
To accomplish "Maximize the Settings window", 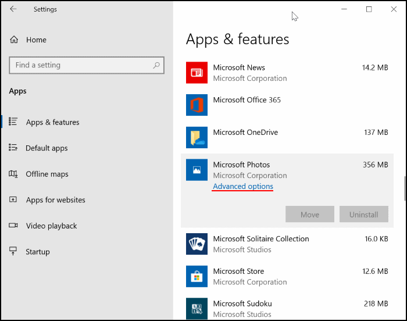I will pos(369,9).
